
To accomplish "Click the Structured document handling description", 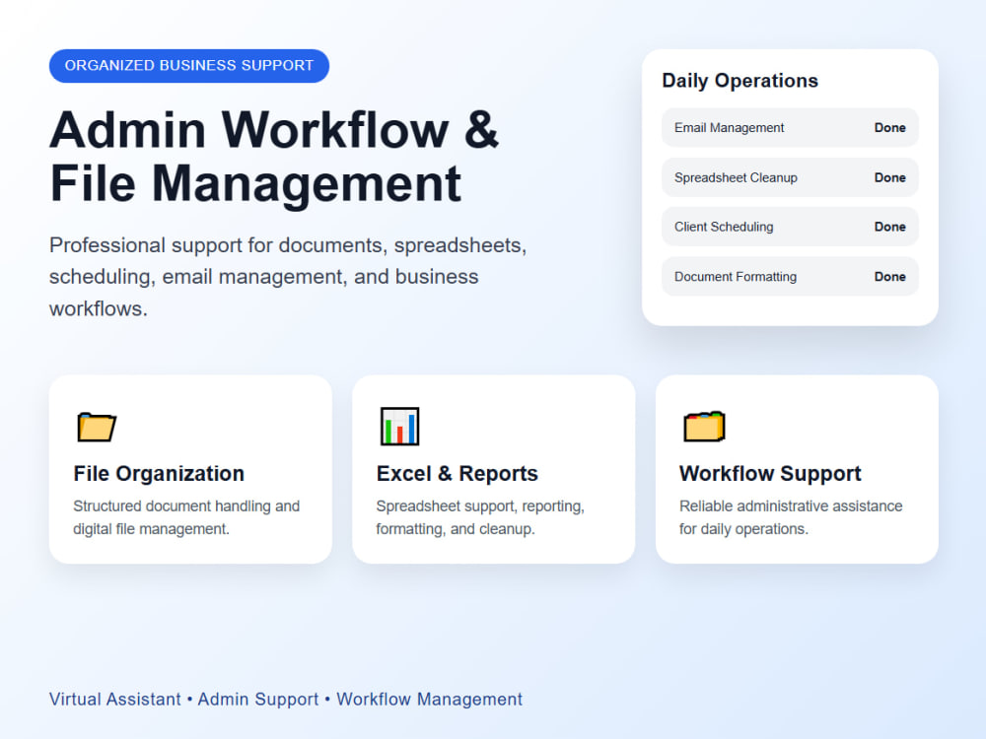I will 186,517.
